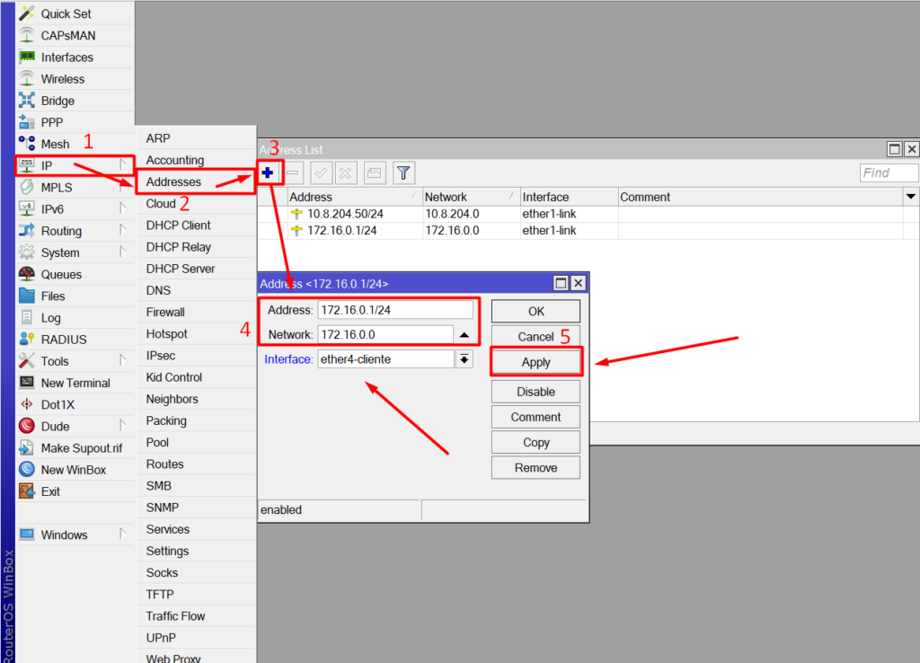Sort by Network column header

[x=471, y=197]
